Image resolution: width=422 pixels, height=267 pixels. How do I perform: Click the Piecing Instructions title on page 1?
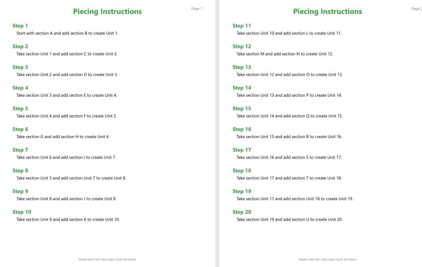click(107, 12)
